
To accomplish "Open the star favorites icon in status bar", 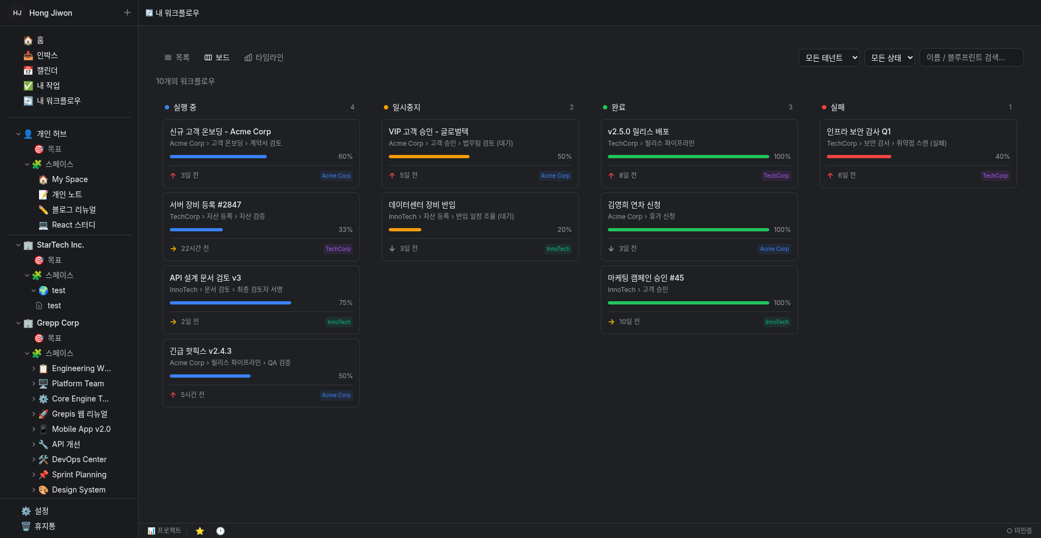I will pyautogui.click(x=200, y=531).
